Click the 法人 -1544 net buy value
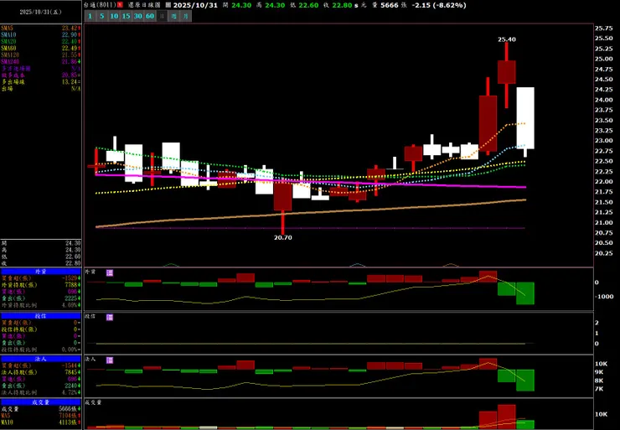620x430 pixels. click(x=70, y=365)
